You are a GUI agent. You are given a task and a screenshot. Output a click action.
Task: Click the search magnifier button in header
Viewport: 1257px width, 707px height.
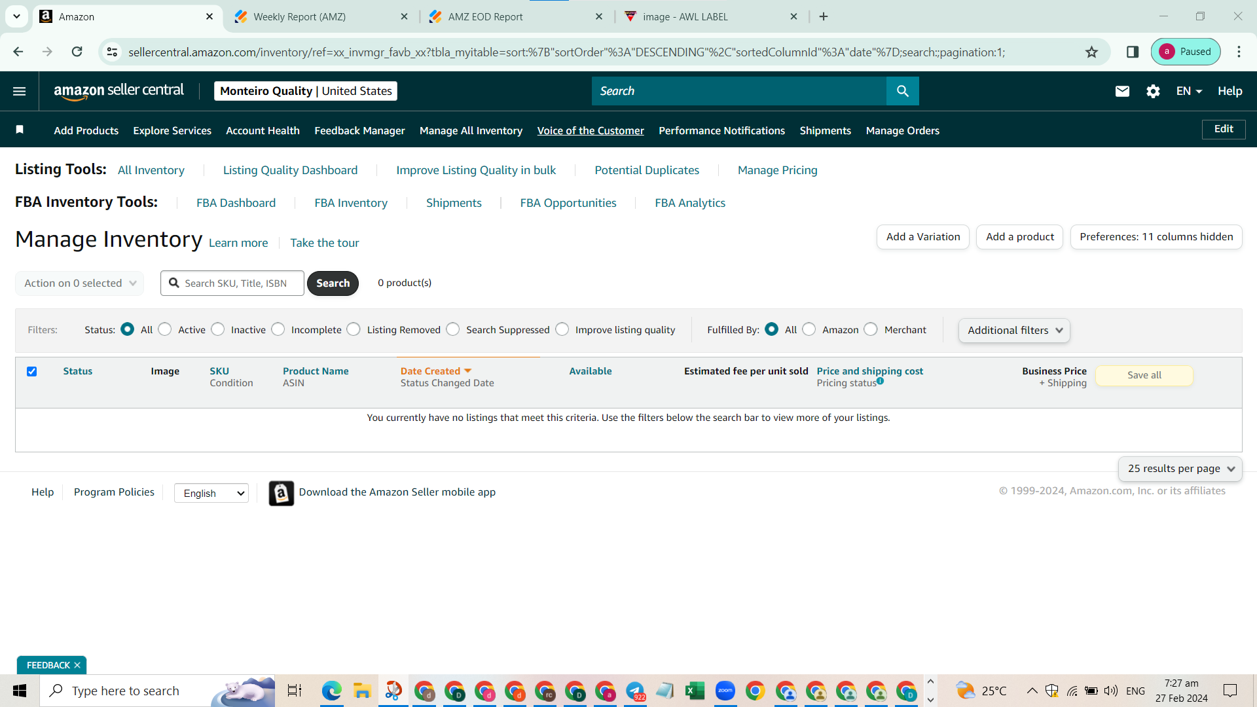point(903,91)
